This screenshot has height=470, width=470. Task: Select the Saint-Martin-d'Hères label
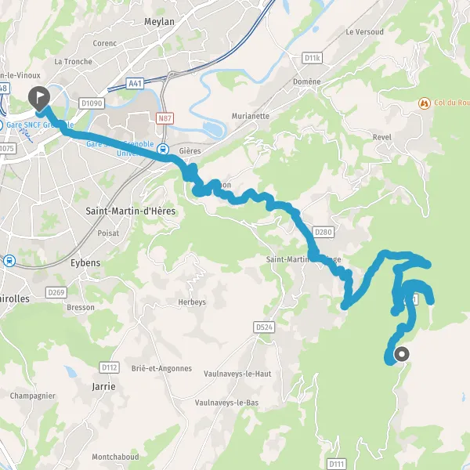131,211
